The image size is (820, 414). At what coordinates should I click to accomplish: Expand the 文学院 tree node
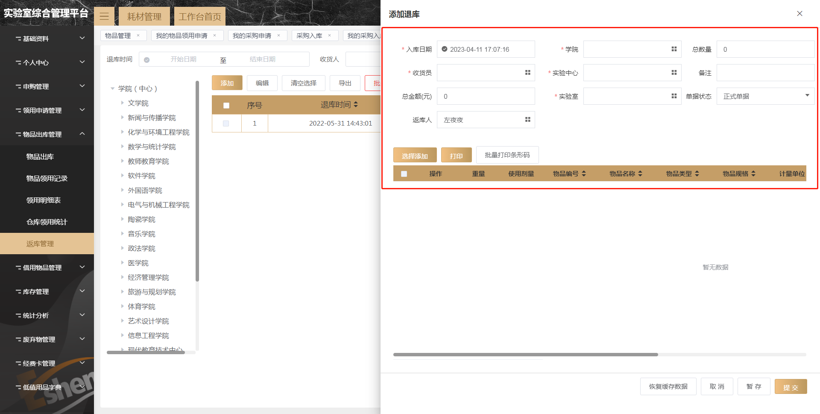(x=122, y=103)
